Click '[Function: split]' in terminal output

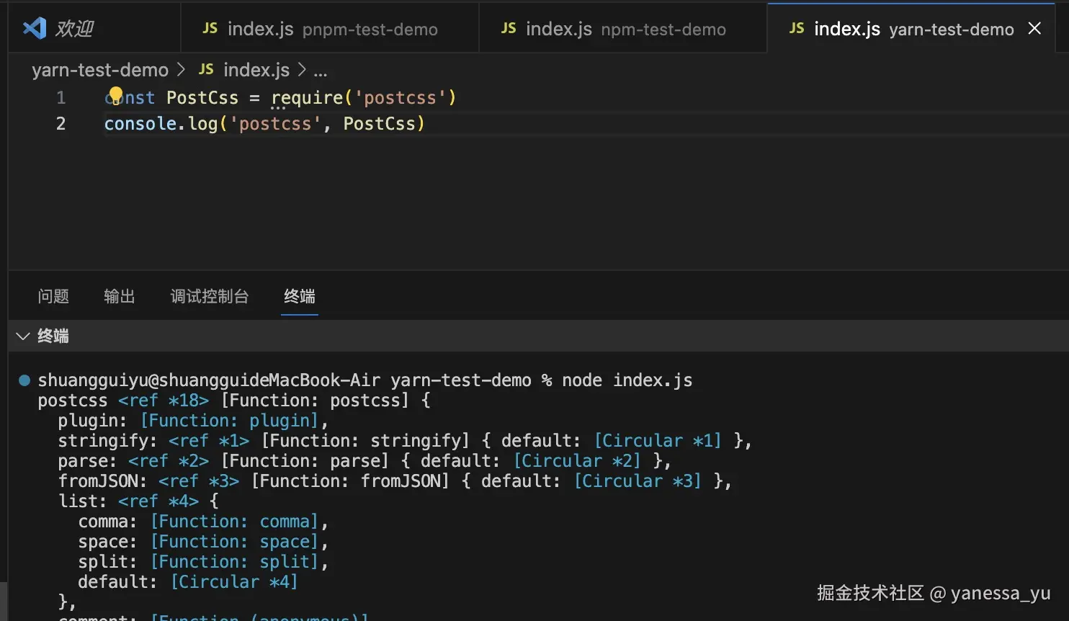[234, 562]
